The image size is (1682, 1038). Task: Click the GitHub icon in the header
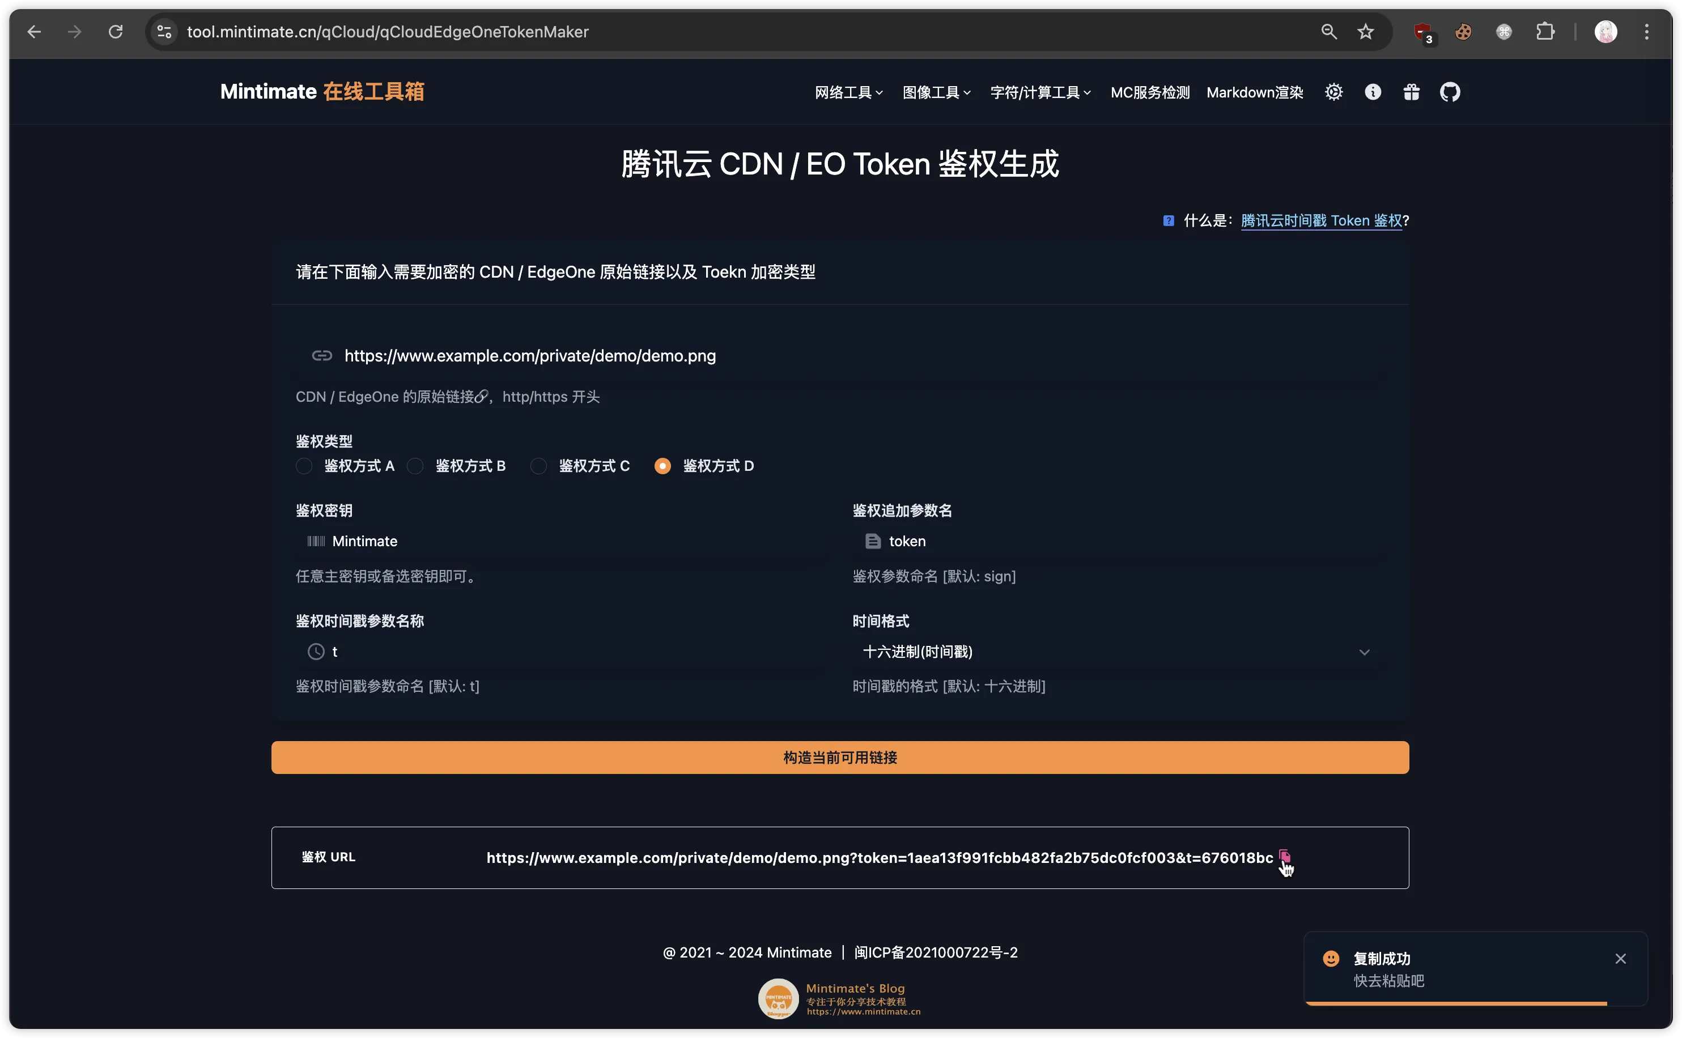tap(1450, 91)
